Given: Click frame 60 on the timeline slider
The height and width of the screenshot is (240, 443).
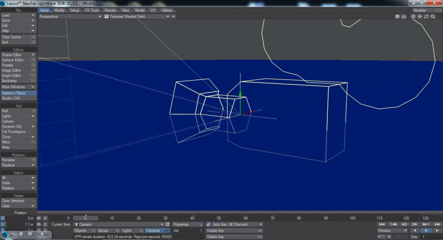Looking at the screenshot, I should (x=245, y=218).
